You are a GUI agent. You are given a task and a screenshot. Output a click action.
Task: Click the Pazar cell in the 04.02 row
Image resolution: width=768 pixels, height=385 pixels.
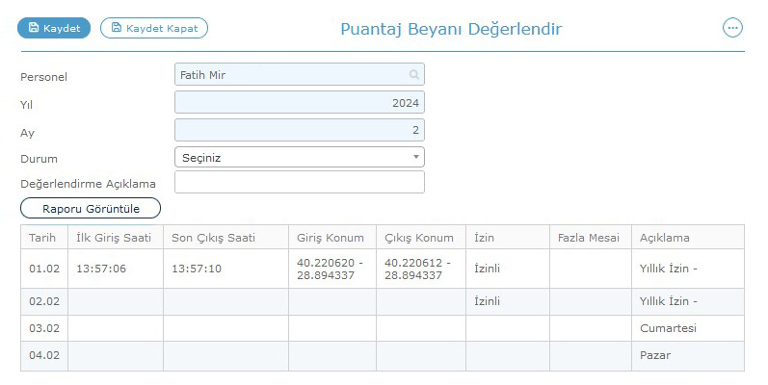click(688, 356)
